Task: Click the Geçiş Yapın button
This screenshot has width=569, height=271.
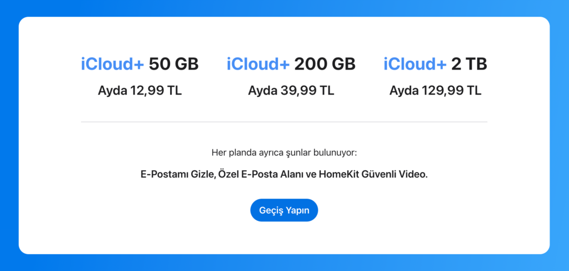Action: (x=284, y=210)
